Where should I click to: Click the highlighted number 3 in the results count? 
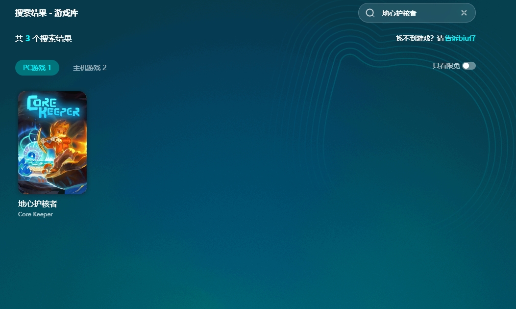(28, 38)
